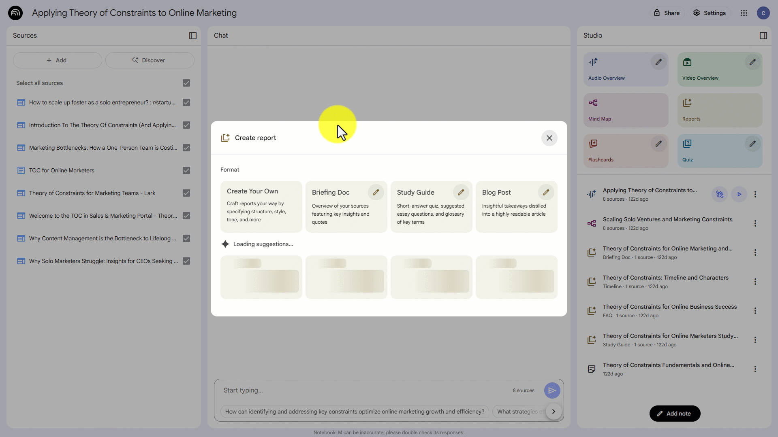This screenshot has height=437, width=778.
Task: Toggle the Select all sources checkbox
Action: [186, 83]
